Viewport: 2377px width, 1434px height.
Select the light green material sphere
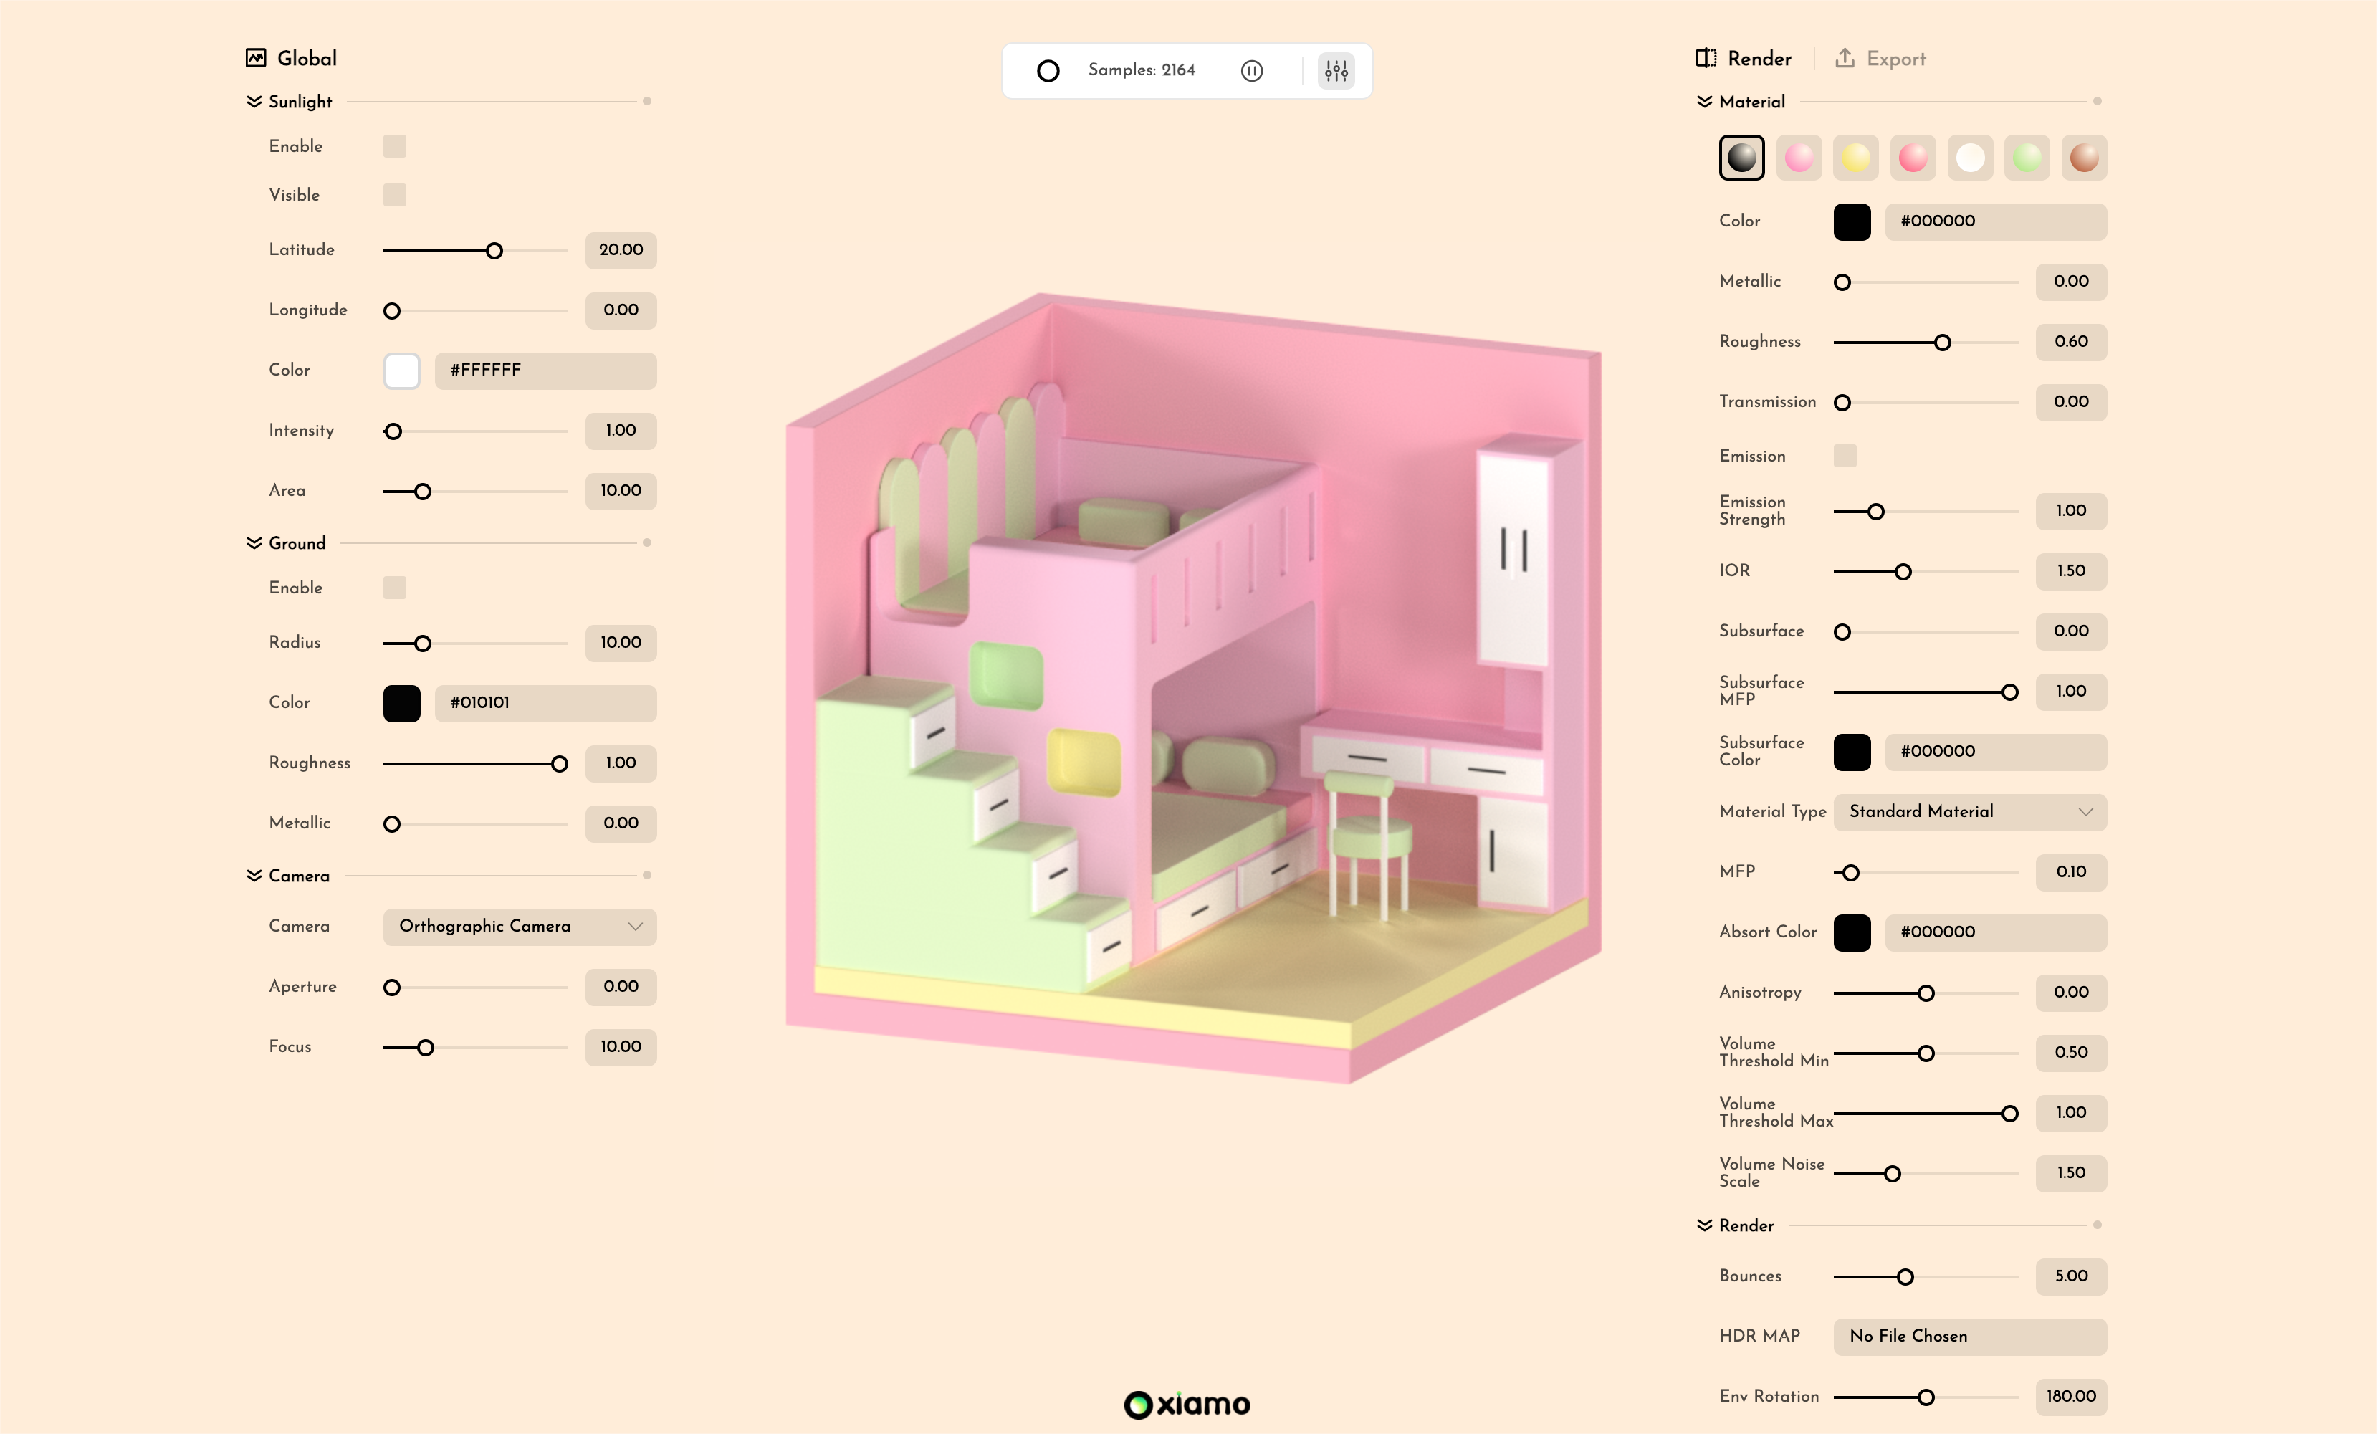point(2027,157)
